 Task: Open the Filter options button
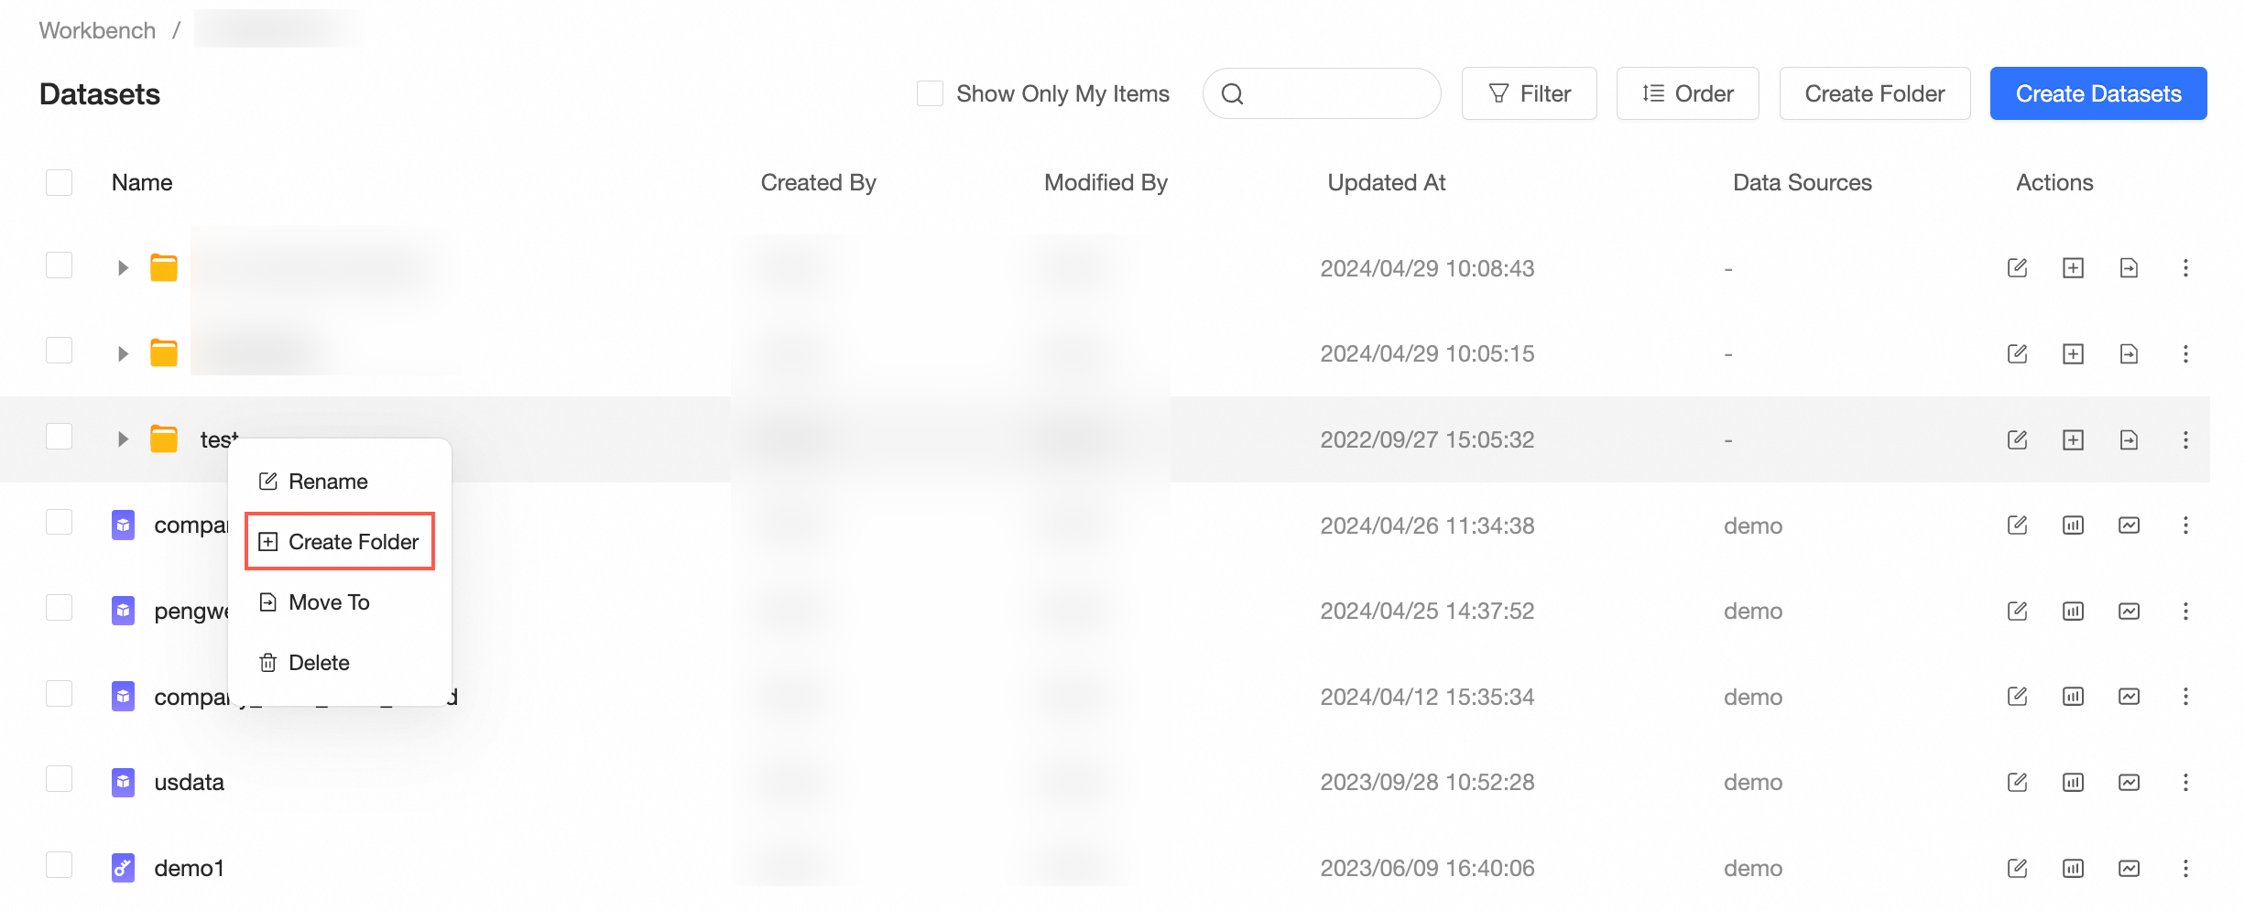[1529, 93]
